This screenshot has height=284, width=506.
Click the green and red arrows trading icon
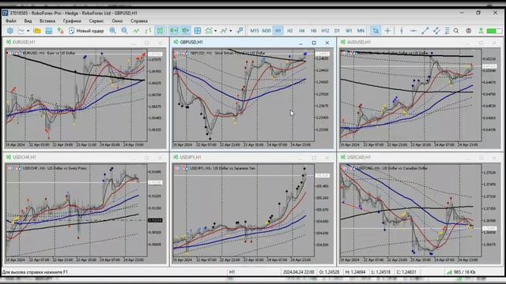tap(60, 31)
